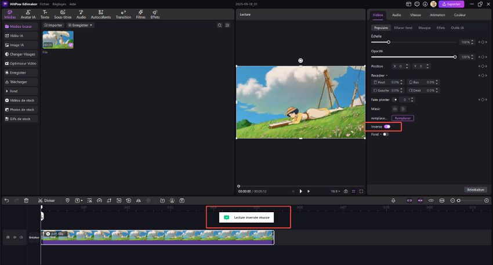
Task: Play the video preview
Action: tap(300, 191)
